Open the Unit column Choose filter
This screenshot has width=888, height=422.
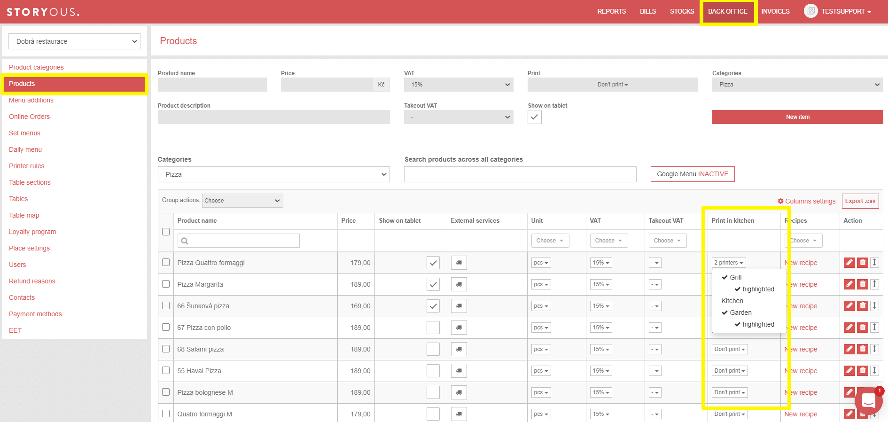point(550,241)
